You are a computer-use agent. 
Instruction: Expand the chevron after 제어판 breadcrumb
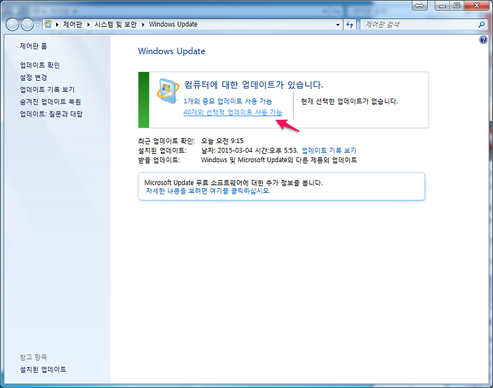pyautogui.click(x=88, y=25)
